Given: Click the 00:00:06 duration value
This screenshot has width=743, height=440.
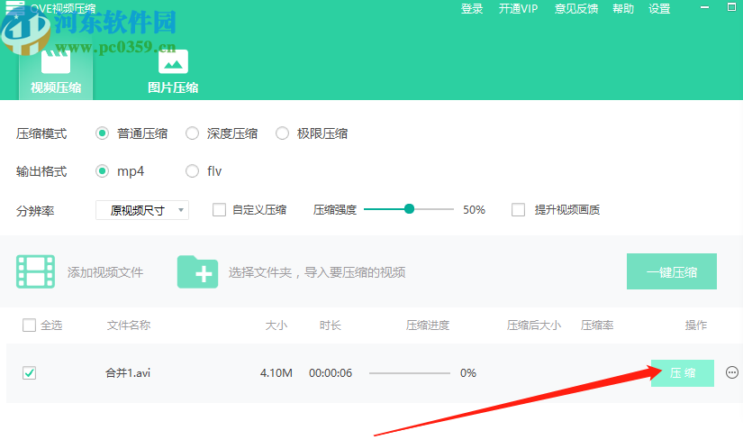Looking at the screenshot, I should tap(331, 373).
